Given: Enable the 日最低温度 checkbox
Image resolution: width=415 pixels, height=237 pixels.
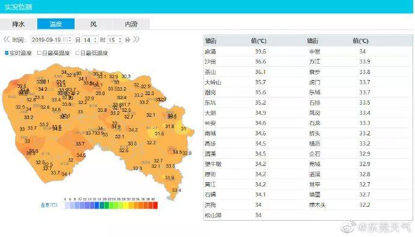Looking at the screenshot, I should click(77, 53).
